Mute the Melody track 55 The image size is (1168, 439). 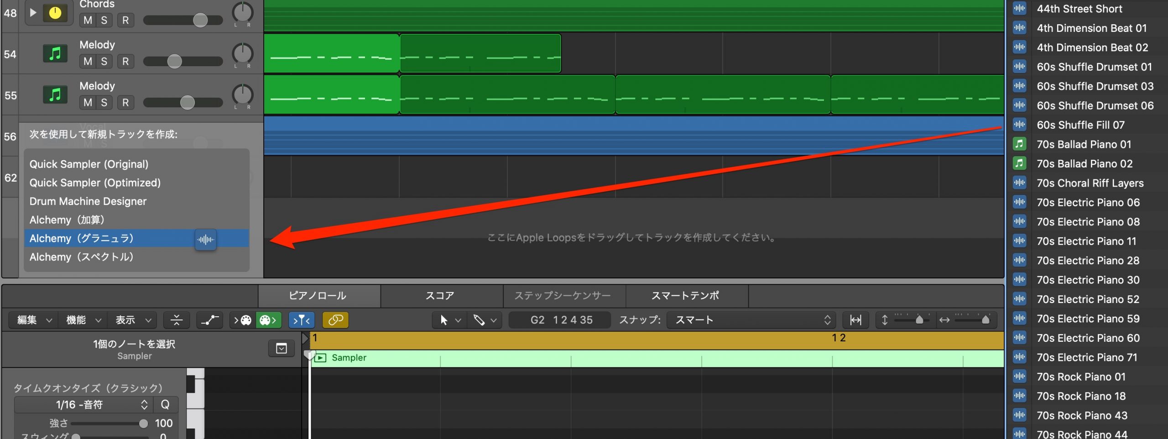click(x=88, y=102)
